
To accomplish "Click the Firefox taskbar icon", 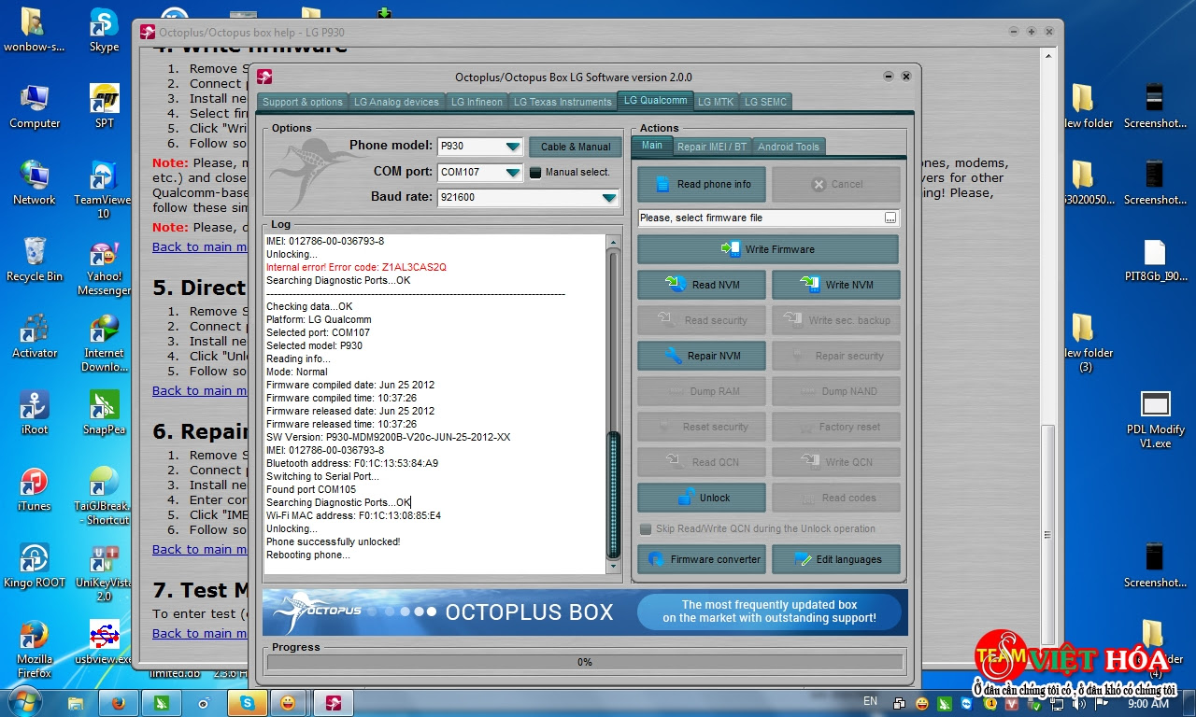I will tap(119, 703).
